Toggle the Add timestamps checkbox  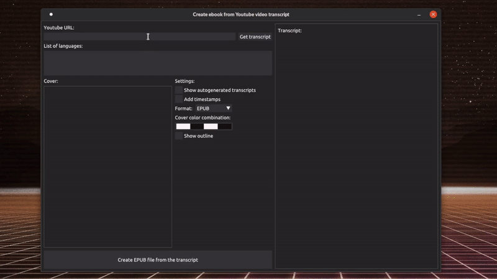pos(179,99)
